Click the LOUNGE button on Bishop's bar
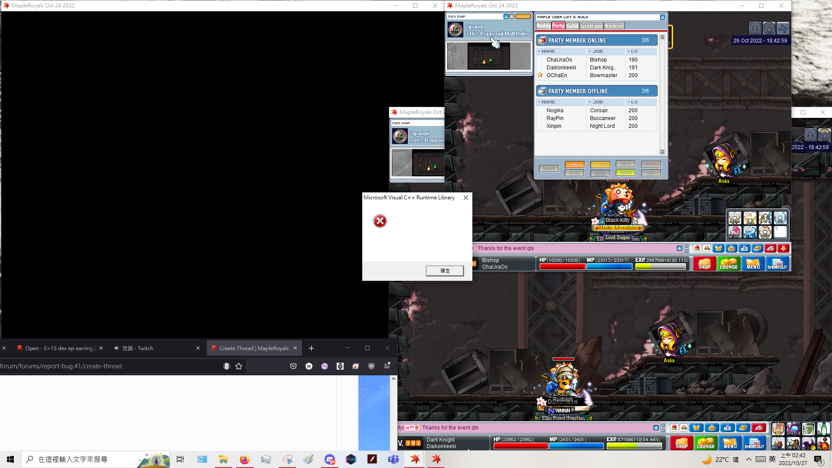Viewport: 832px width, 468px height. point(728,263)
